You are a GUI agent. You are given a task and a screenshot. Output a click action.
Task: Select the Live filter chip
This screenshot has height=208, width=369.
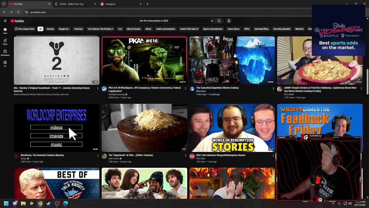(120, 29)
